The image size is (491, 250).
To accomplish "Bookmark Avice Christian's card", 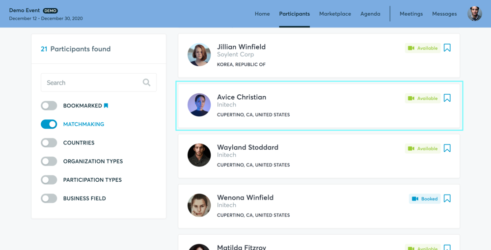I will point(447,98).
